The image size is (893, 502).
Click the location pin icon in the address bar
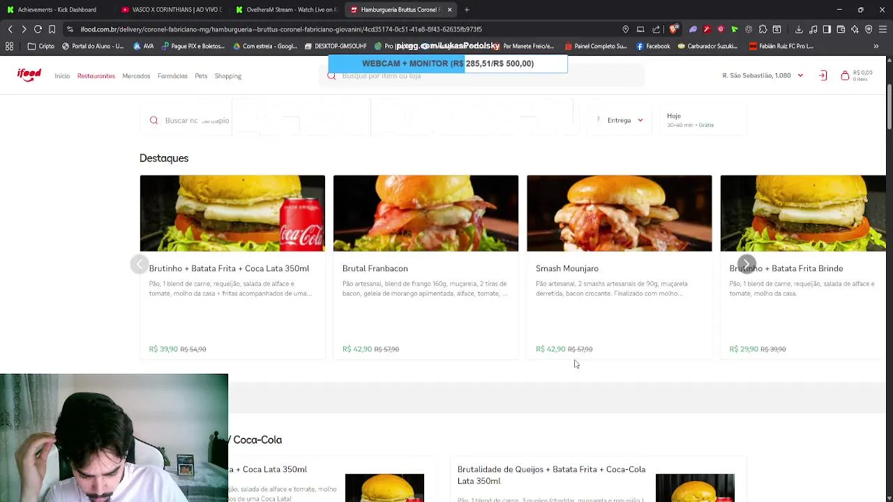[626, 29]
